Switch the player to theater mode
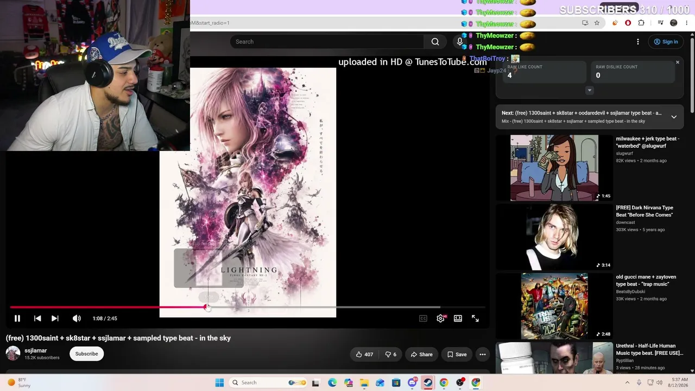Image resolution: width=695 pixels, height=391 pixels. [458, 319]
